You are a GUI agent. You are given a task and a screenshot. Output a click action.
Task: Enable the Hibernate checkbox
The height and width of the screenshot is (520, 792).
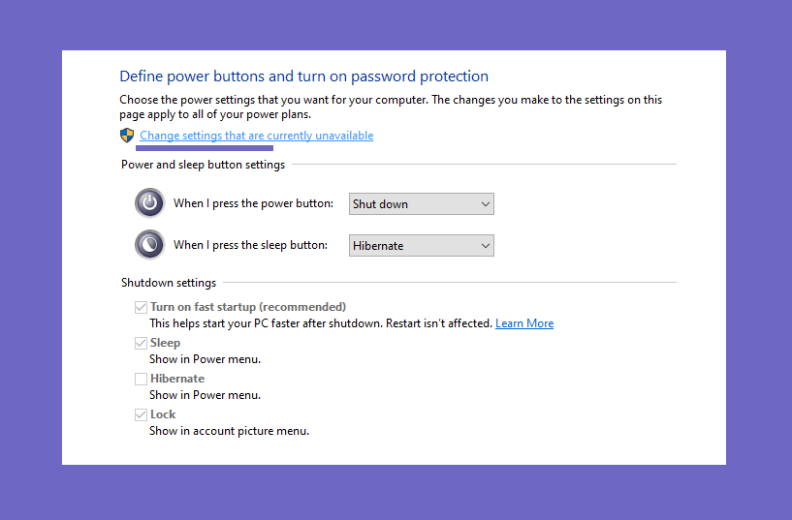pyautogui.click(x=141, y=379)
